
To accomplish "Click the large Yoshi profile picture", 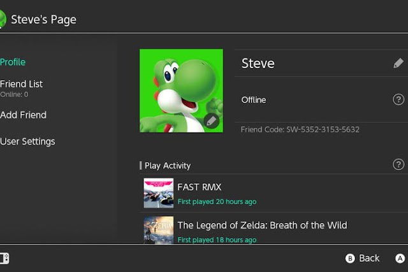I will 181,90.
